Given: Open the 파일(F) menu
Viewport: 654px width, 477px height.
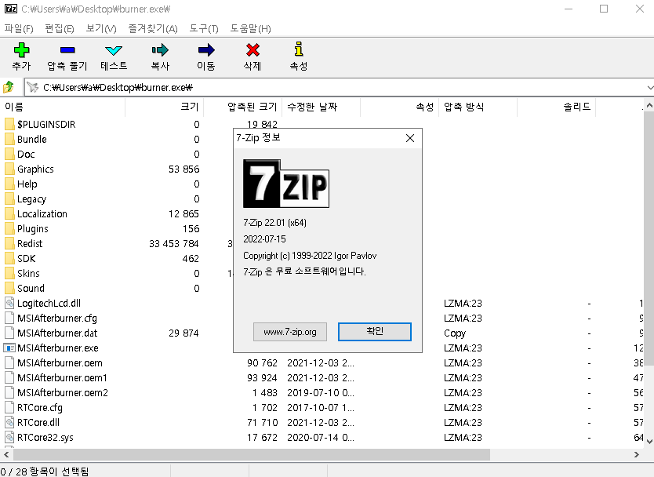Looking at the screenshot, I should [x=19, y=28].
